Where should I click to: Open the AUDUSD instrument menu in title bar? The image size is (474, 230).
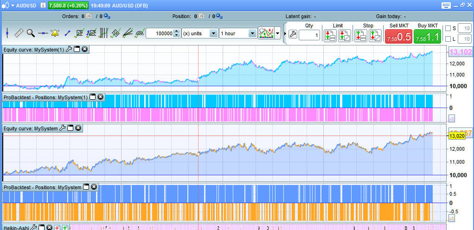coord(13,5)
